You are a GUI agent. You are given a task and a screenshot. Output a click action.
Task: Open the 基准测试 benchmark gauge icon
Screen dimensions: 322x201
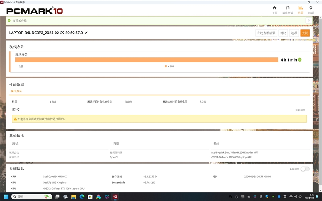point(287,9)
